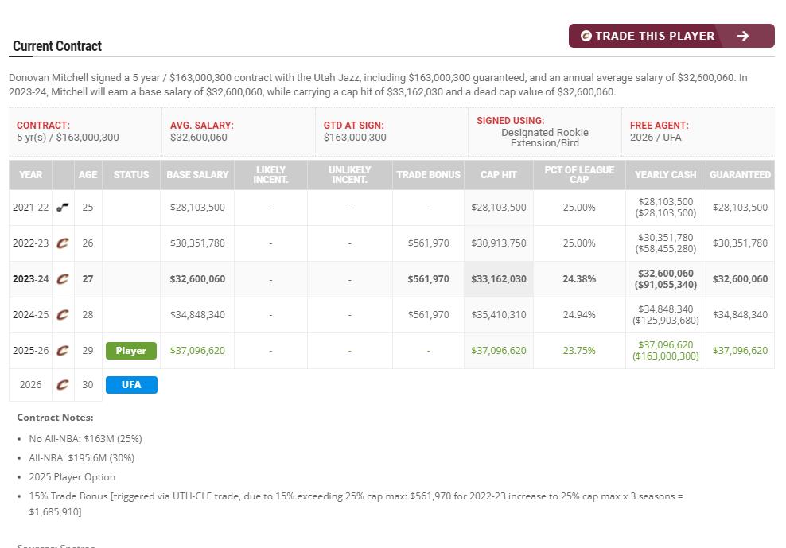Click Cavaliers logo in 2026 row
Image resolution: width=786 pixels, height=548 pixels.
click(x=63, y=384)
